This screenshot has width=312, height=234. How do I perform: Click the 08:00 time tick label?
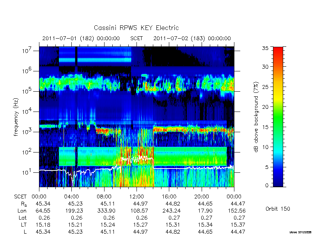[x=104, y=197]
